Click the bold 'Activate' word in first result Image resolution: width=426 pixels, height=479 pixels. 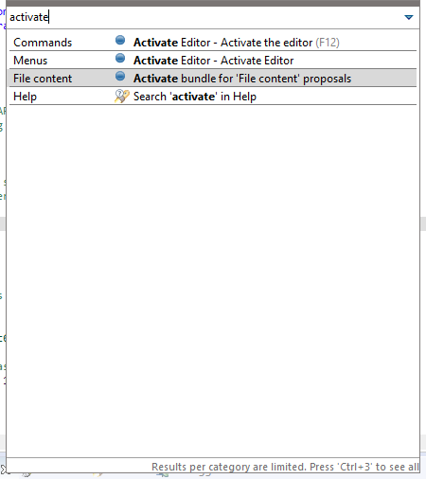155,43
